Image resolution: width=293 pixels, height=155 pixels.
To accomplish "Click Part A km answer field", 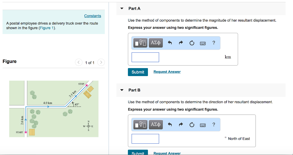I will pos(145,57).
